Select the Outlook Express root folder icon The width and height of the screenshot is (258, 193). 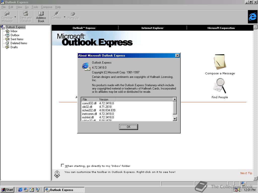pos(3,27)
